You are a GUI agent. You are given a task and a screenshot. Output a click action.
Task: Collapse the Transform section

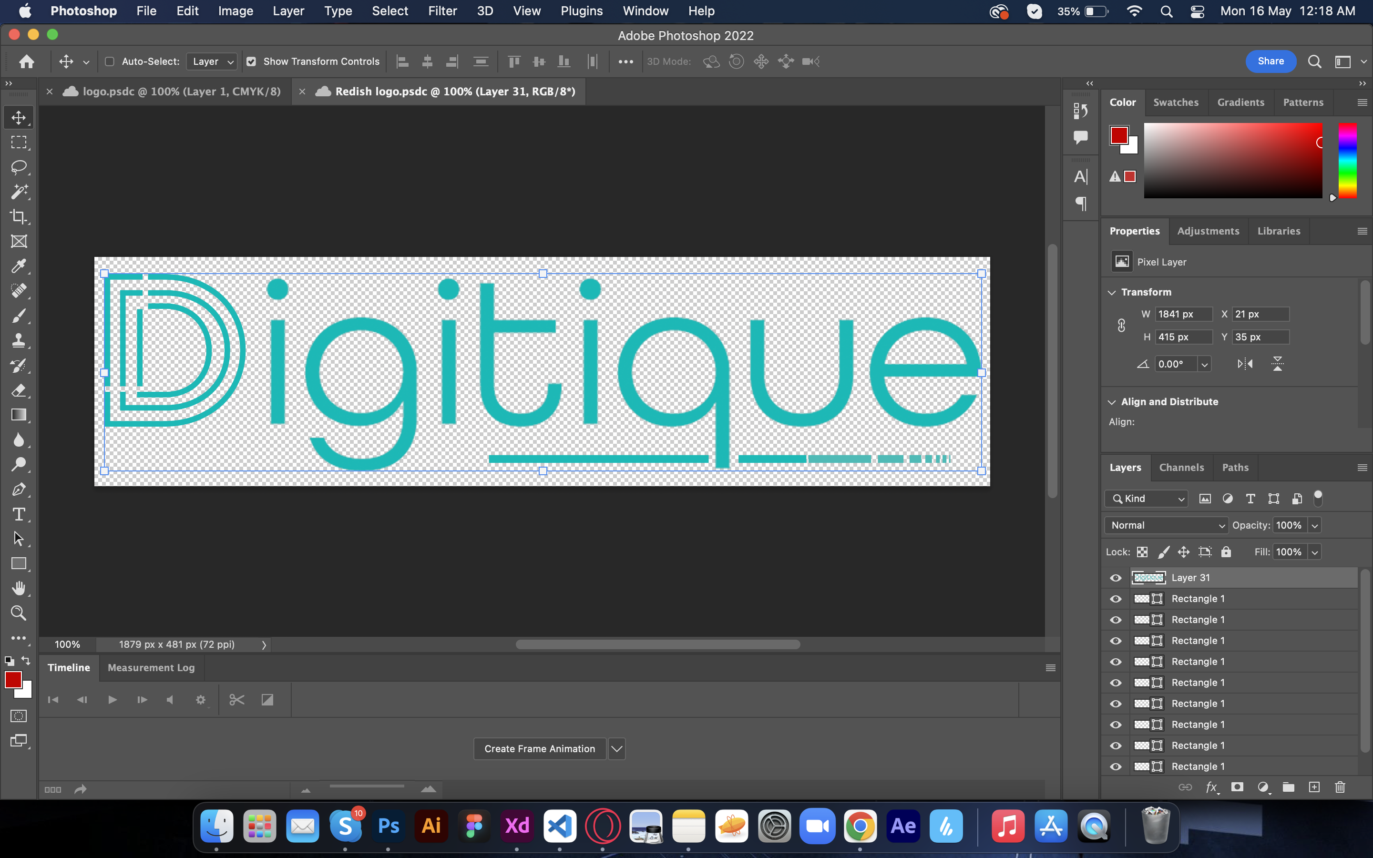1111,292
